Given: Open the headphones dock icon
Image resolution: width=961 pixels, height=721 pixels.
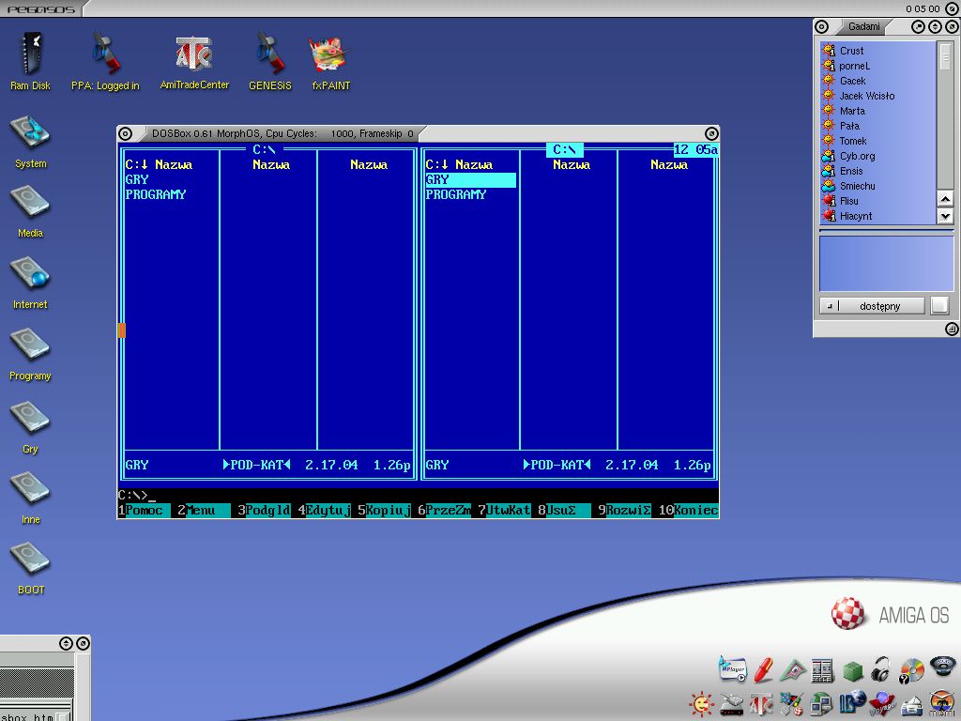Looking at the screenshot, I should coord(880,669).
